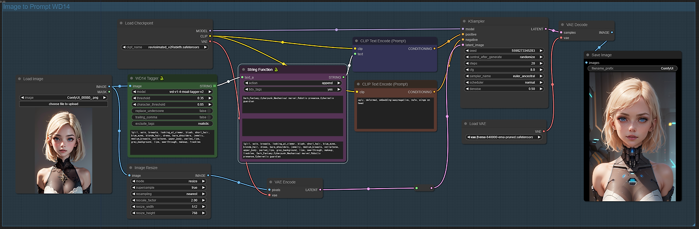Click the String Function node collapse dot

(x=243, y=70)
